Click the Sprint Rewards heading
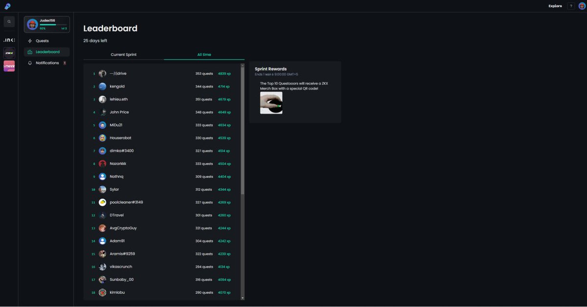Image resolution: width=587 pixels, height=307 pixels. tap(271, 69)
